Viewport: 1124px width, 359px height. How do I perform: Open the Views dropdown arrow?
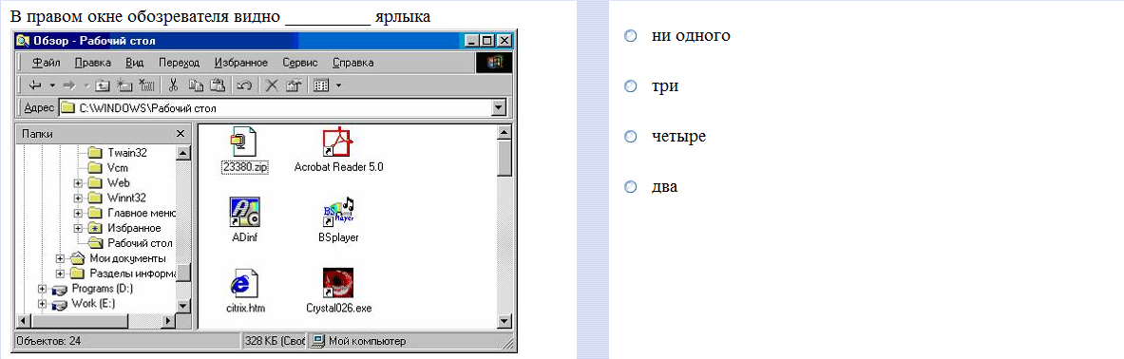point(338,85)
